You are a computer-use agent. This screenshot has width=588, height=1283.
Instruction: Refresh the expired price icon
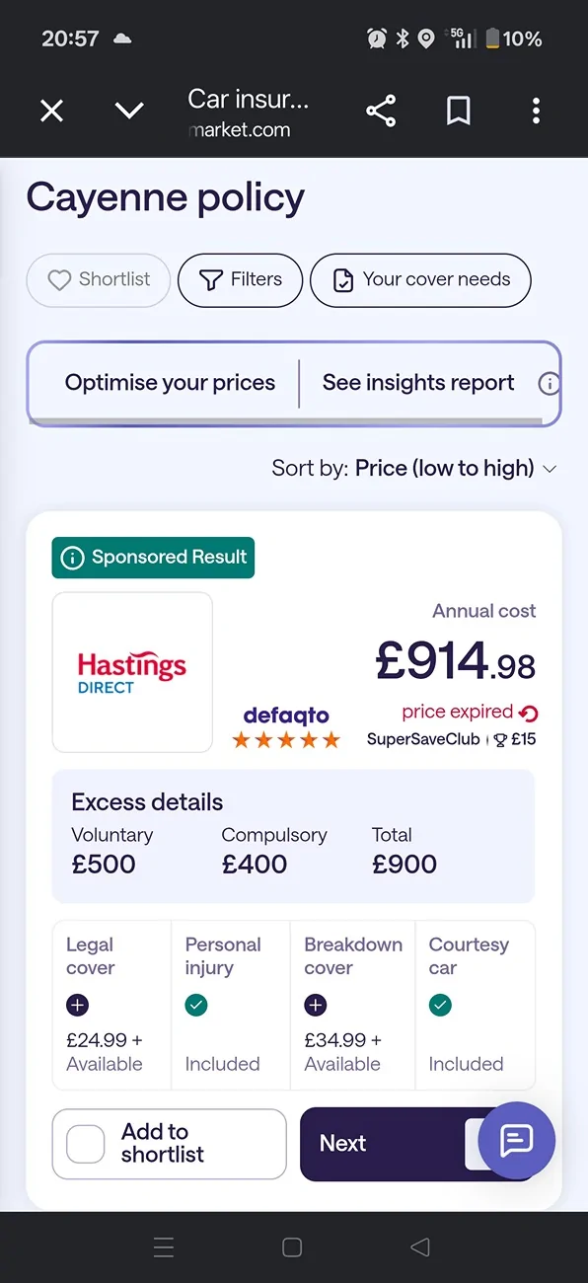click(529, 713)
